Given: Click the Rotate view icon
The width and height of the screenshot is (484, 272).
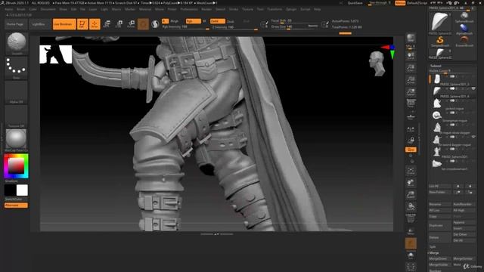Looking at the screenshot, I should (411, 206).
